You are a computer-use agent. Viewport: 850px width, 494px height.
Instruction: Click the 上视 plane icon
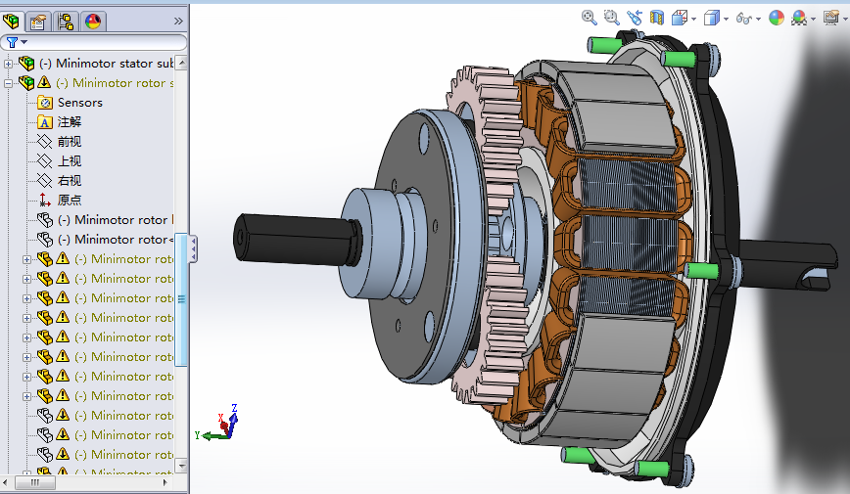[44, 160]
